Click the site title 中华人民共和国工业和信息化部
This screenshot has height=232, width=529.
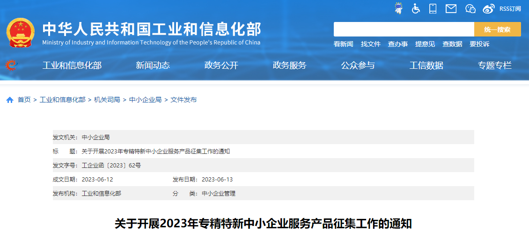[152, 29]
